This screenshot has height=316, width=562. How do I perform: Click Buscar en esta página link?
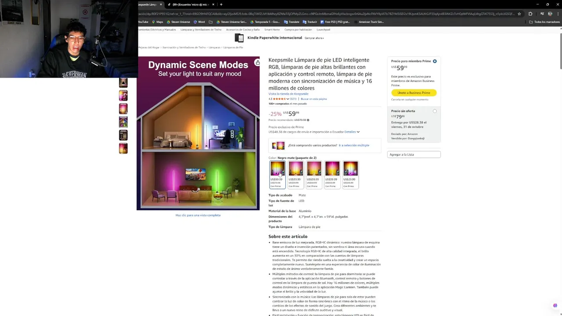click(x=313, y=99)
